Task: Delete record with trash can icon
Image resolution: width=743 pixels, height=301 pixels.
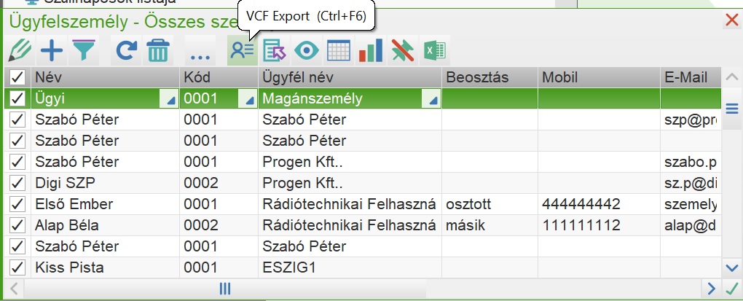Action: coord(158,50)
